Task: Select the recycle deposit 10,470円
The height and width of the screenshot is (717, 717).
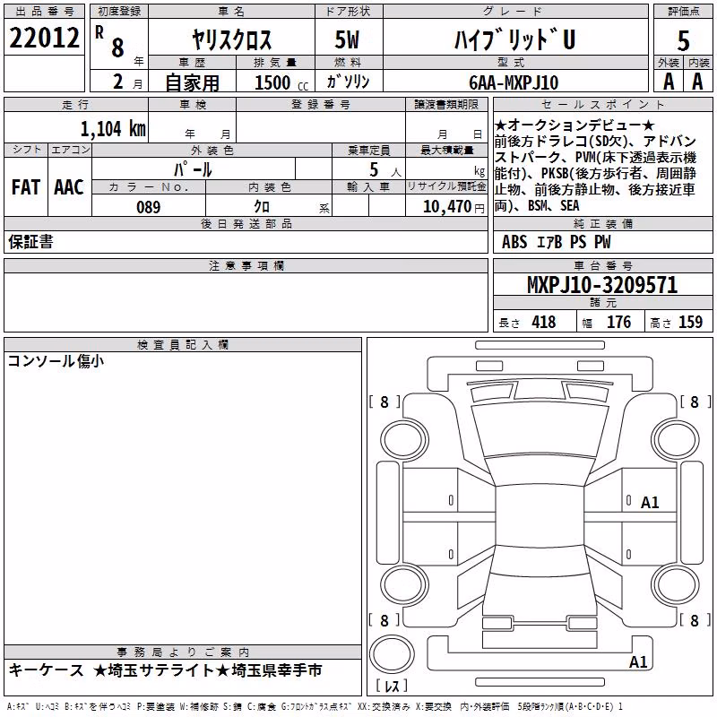Action: pyautogui.click(x=454, y=207)
